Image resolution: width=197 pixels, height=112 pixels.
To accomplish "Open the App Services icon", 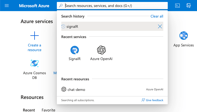I will (x=184, y=36).
